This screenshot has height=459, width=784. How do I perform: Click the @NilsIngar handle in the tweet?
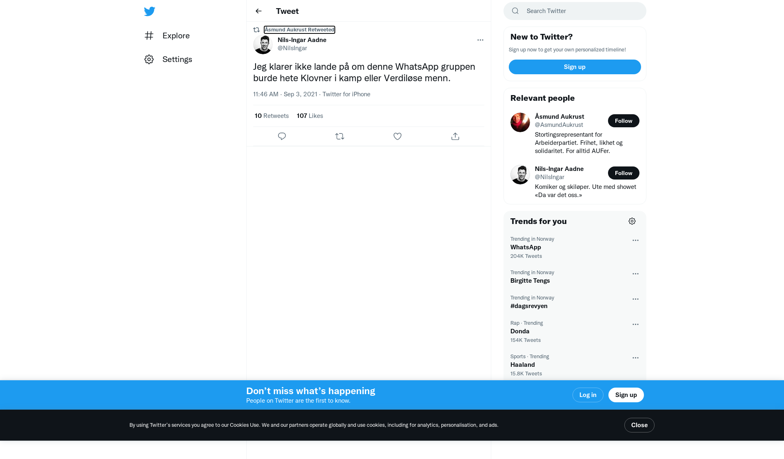(x=292, y=48)
